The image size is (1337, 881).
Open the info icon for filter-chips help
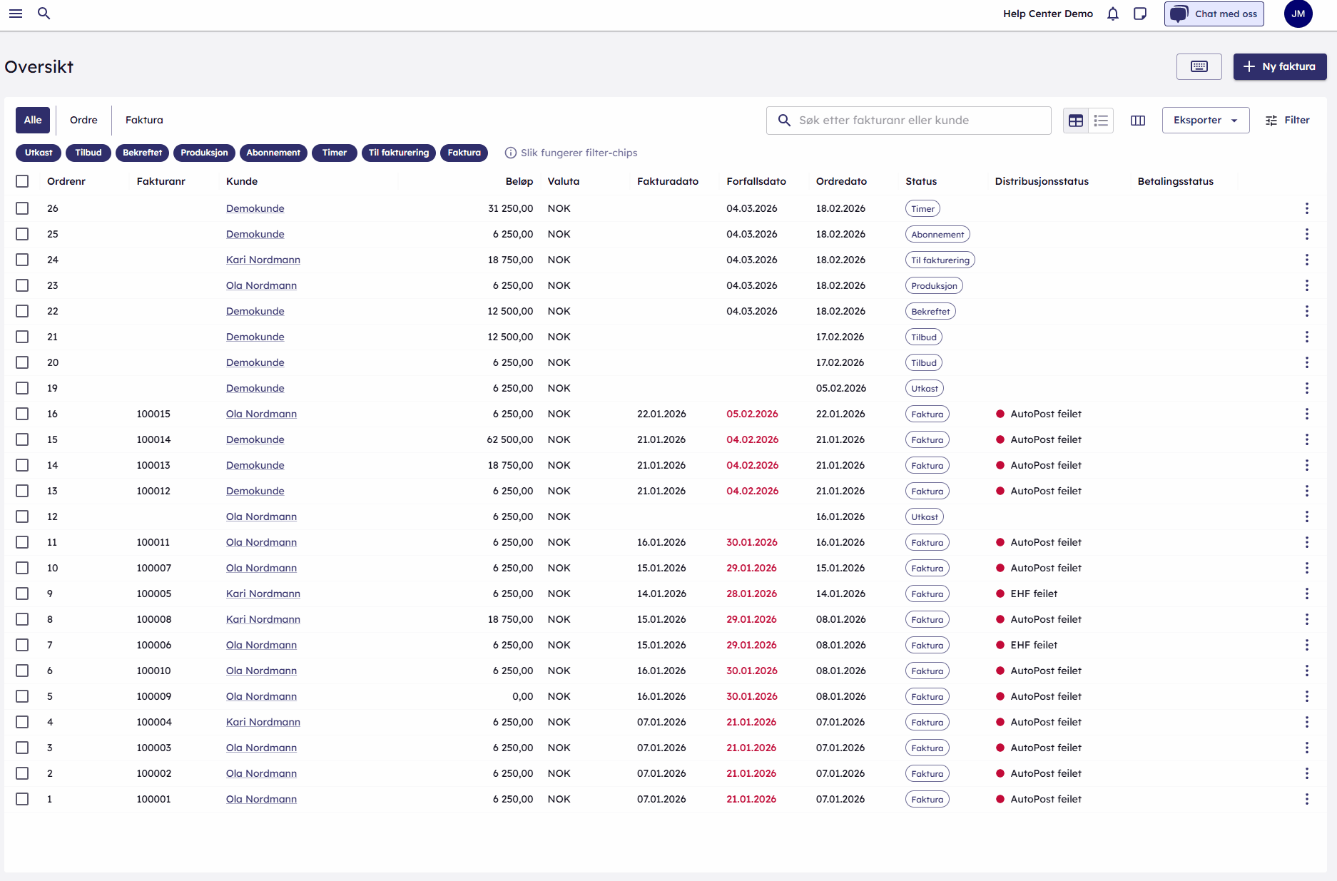510,153
